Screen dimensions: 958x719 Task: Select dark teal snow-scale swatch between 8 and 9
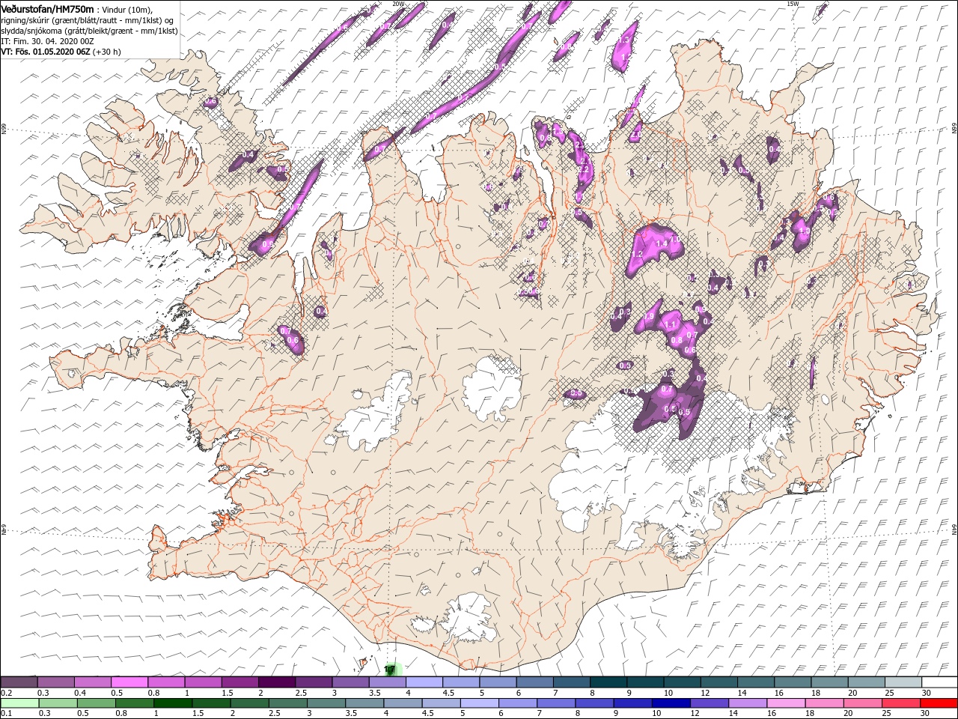608,682
